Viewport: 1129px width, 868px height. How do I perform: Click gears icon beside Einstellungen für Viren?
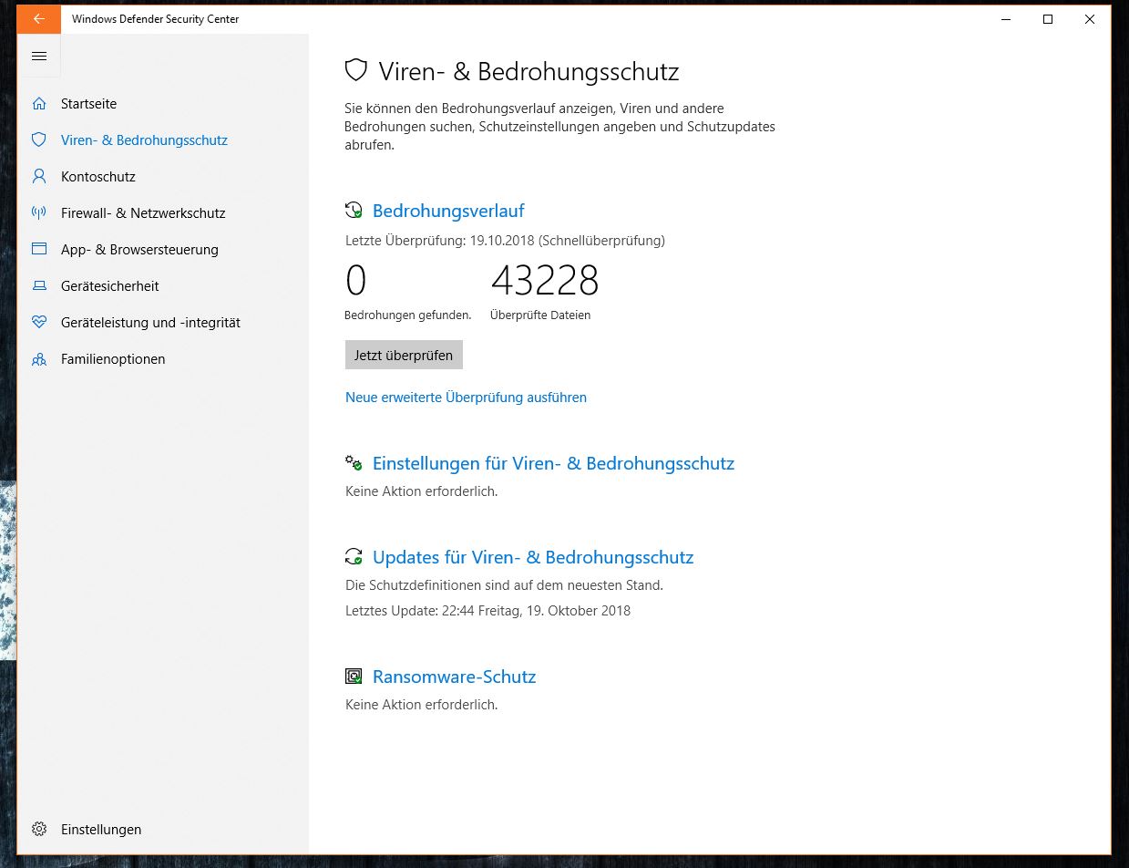[x=354, y=463]
